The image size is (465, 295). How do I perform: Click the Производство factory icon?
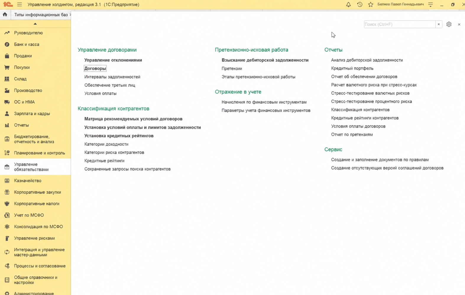coord(7,90)
